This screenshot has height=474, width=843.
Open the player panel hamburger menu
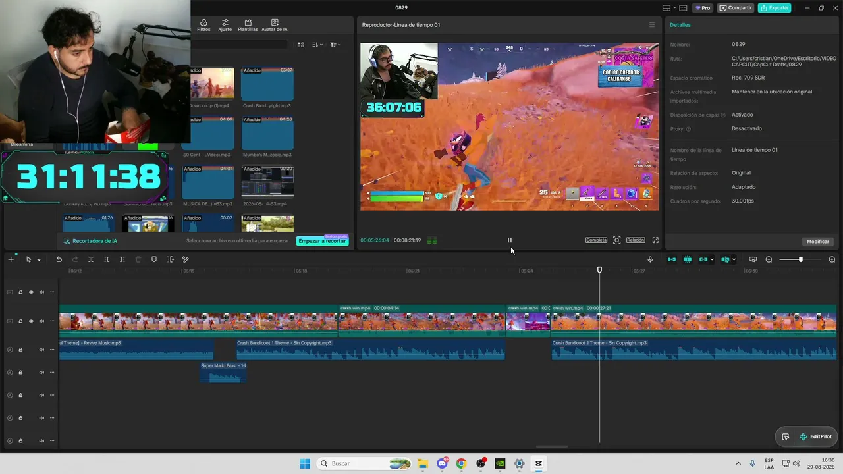pyautogui.click(x=652, y=25)
